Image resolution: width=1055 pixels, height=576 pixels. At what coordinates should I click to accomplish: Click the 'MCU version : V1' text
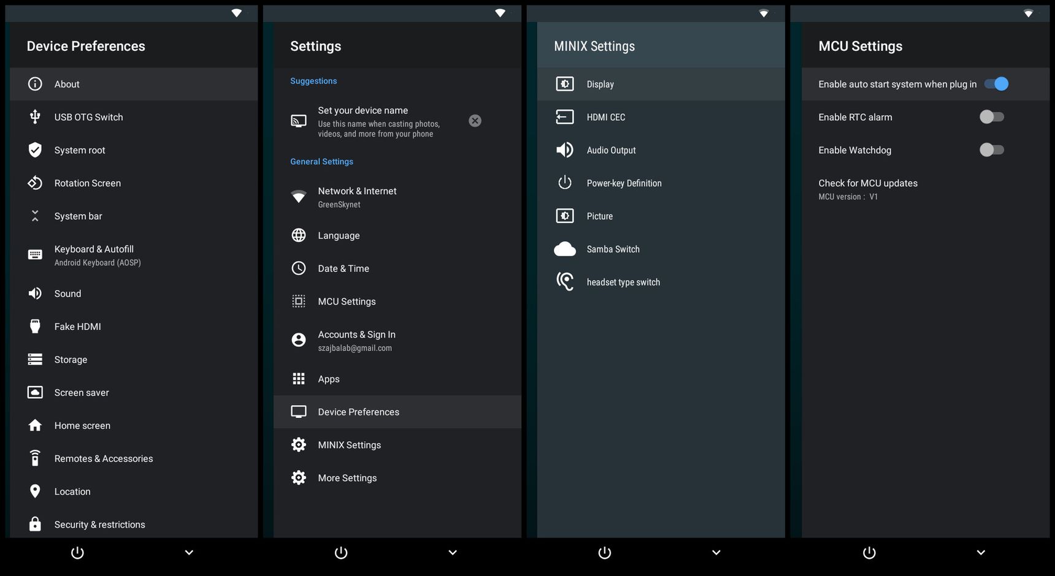pos(848,197)
